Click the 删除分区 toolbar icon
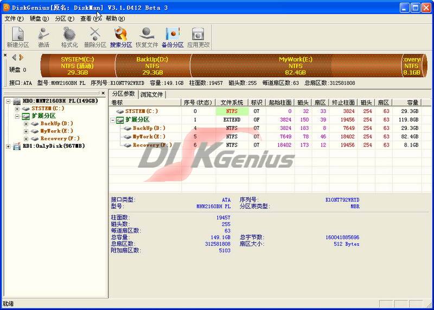434x310 pixels. (95, 37)
